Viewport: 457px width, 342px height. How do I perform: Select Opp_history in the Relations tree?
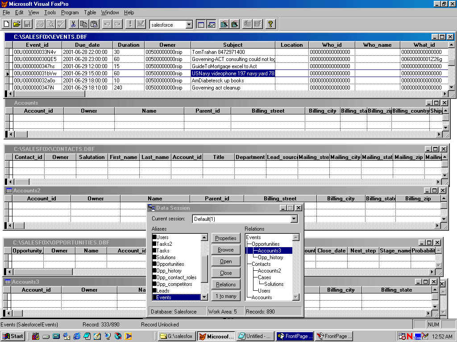270,257
